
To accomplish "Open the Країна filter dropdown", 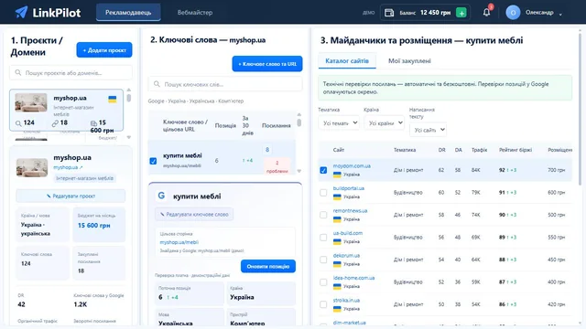I will (385, 122).
